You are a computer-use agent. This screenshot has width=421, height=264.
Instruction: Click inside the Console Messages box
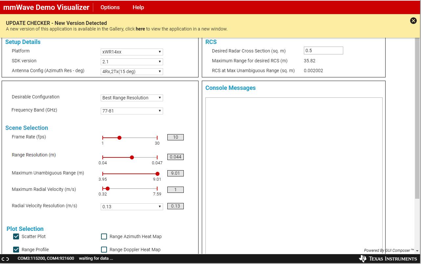tap(294, 175)
